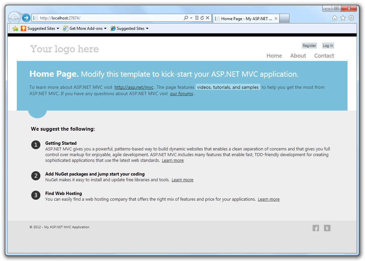Visit the our forums link

pos(181,93)
